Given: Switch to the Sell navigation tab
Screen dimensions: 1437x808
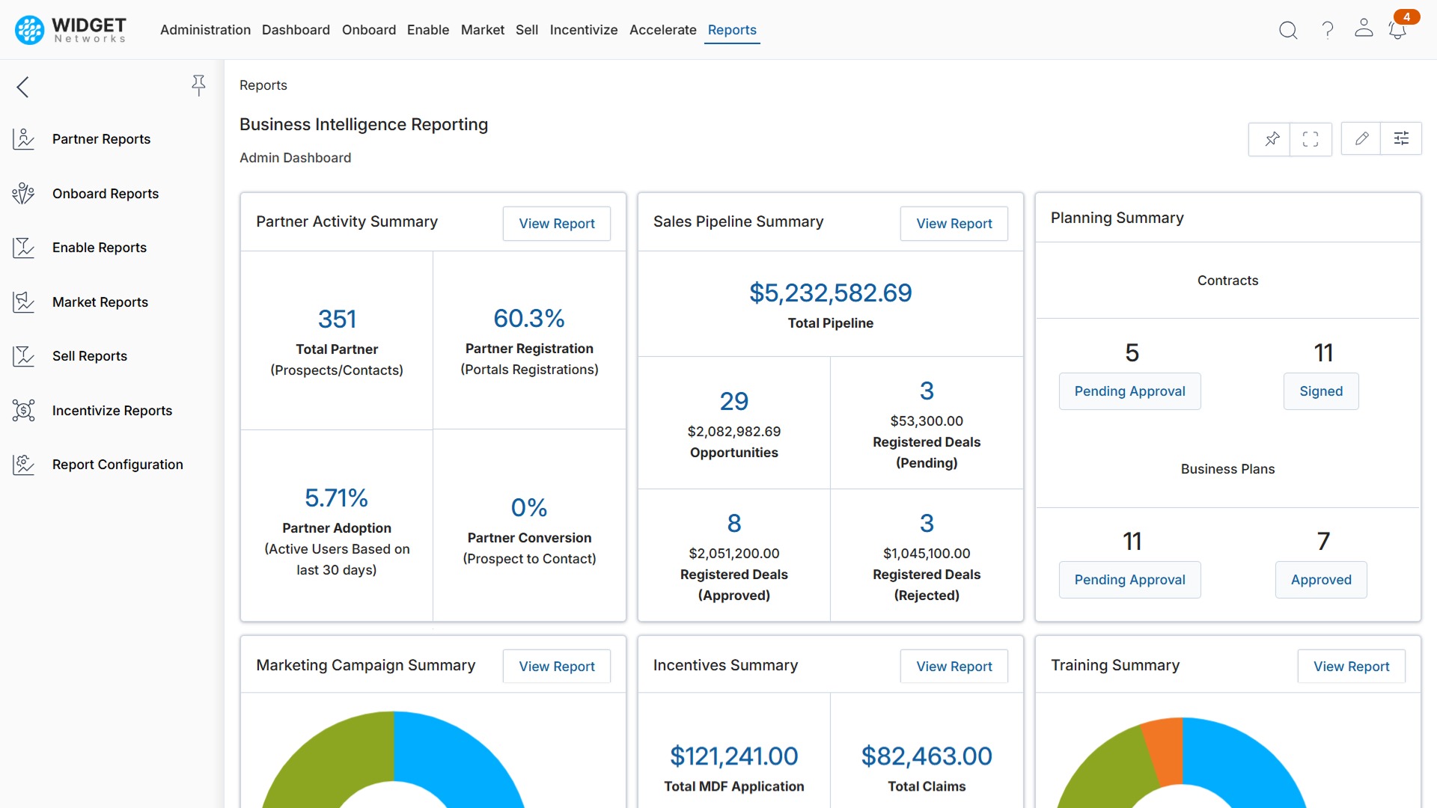Looking at the screenshot, I should [x=527, y=30].
